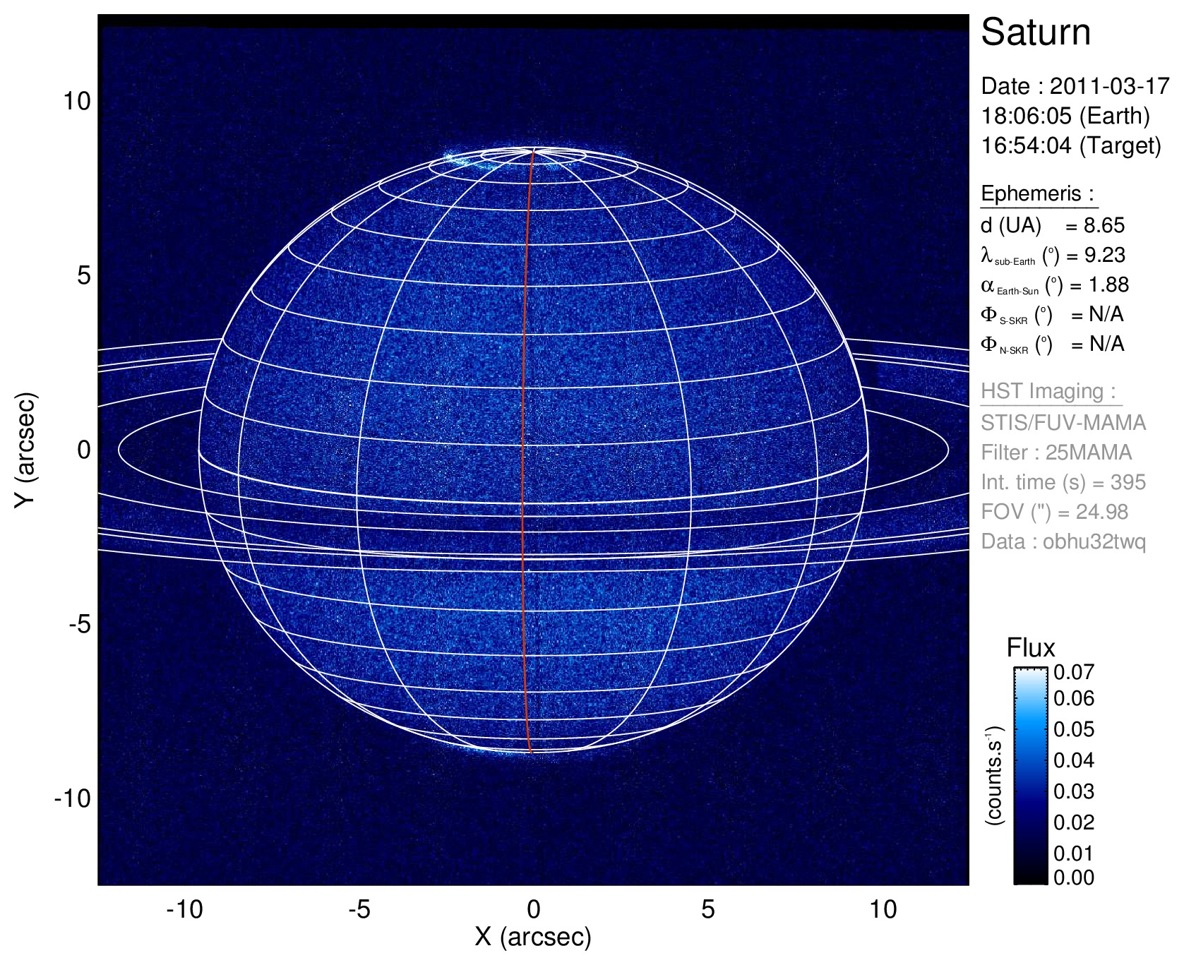Click the Flux colorbar gradient
Viewport: 1184px width, 965px height.
pyautogui.click(x=1031, y=775)
